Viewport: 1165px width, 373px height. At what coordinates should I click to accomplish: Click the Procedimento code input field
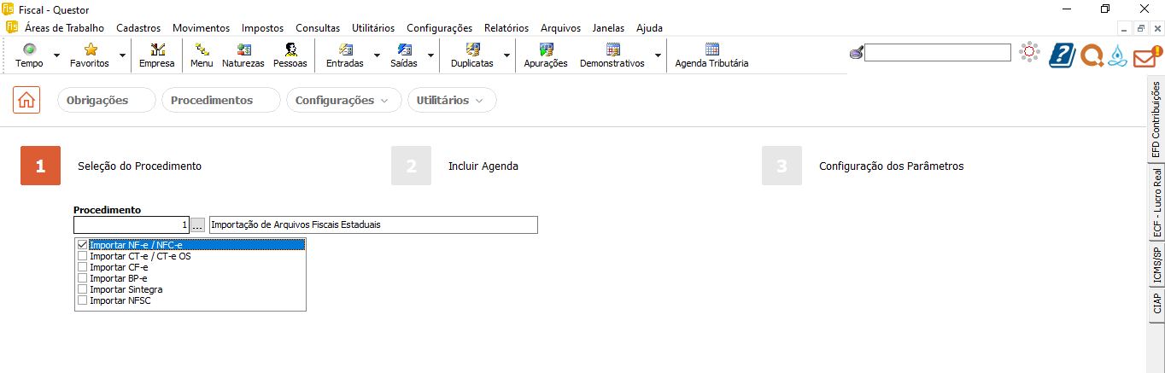click(132, 224)
